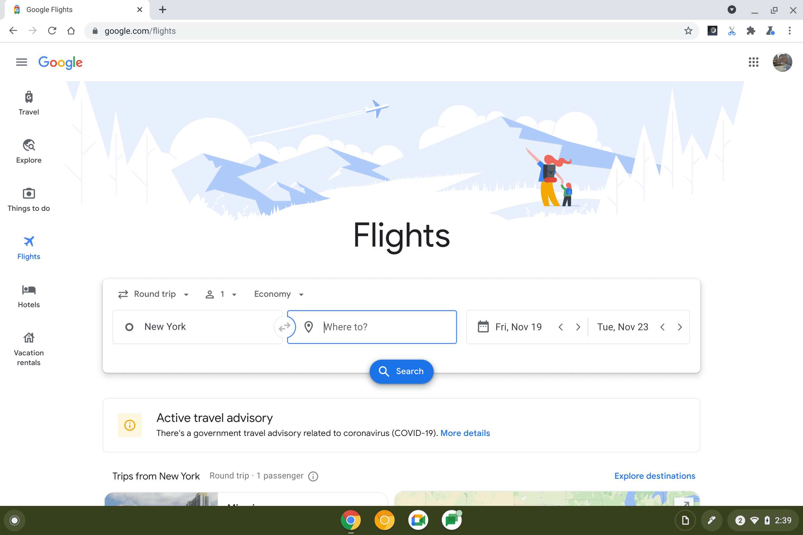Click the Flights icon in sidebar
The height and width of the screenshot is (535, 803).
29,242
